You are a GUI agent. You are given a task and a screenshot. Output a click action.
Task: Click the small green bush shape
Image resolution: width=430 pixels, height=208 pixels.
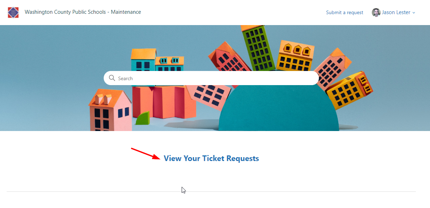point(143,118)
